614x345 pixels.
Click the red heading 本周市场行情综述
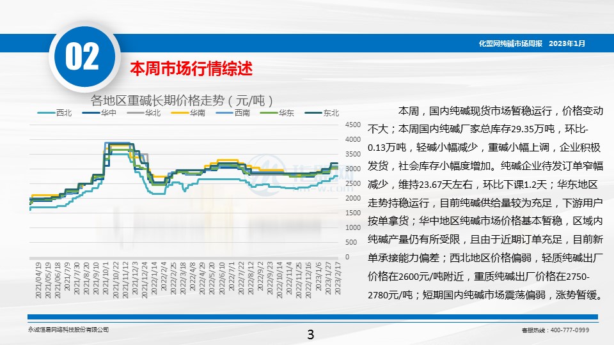[x=192, y=68]
